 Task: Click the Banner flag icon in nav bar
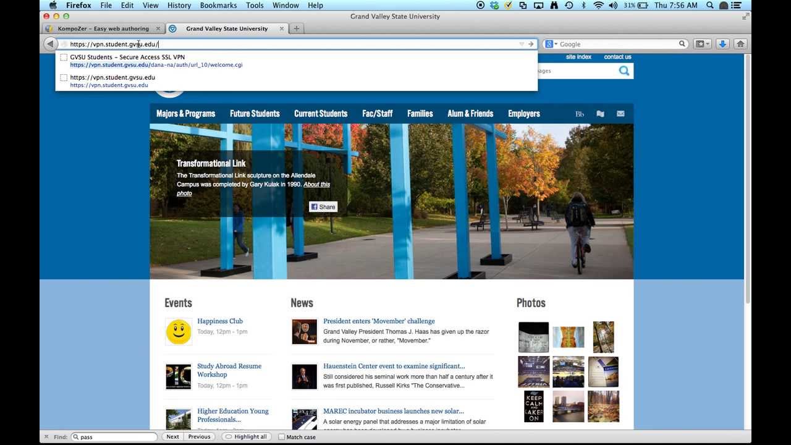click(600, 114)
